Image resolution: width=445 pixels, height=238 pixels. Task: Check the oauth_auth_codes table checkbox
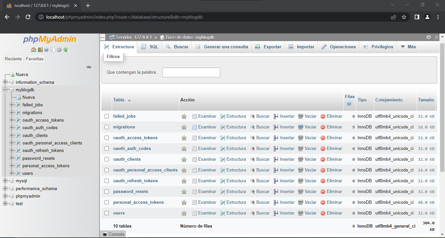[107, 149]
